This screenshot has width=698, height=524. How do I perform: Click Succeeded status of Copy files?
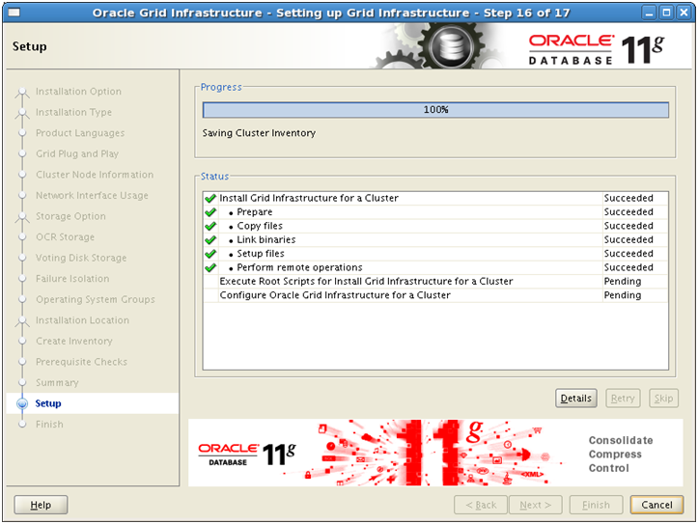coord(628,226)
